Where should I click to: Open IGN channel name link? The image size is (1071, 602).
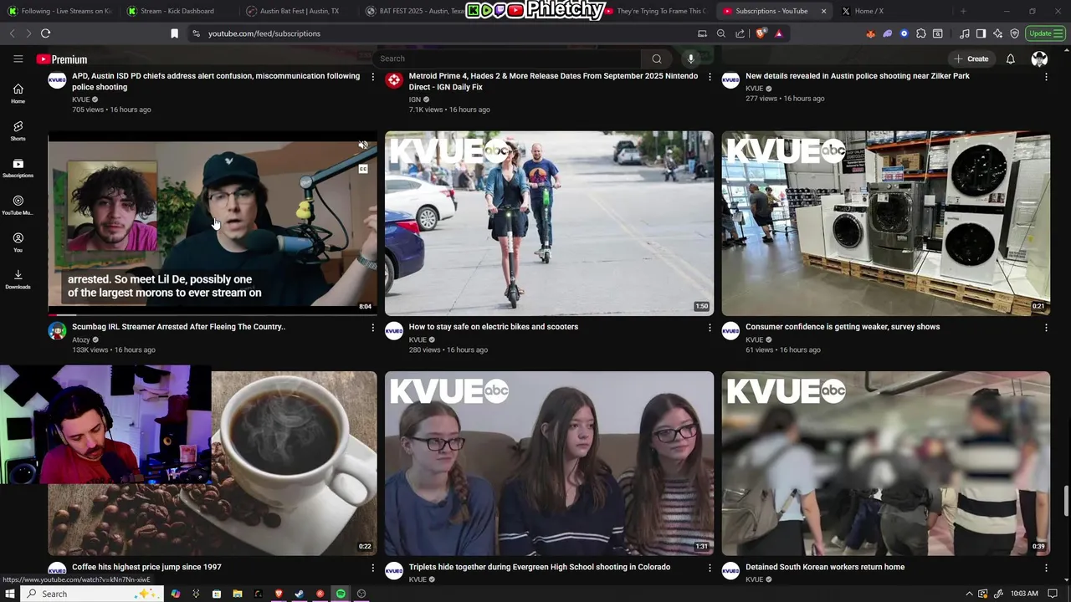(x=415, y=99)
